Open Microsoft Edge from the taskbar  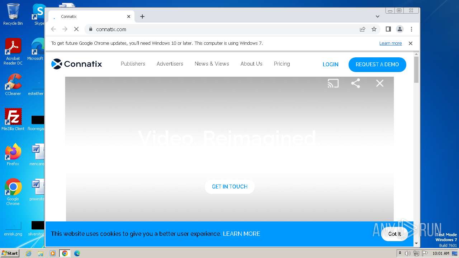click(x=77, y=253)
